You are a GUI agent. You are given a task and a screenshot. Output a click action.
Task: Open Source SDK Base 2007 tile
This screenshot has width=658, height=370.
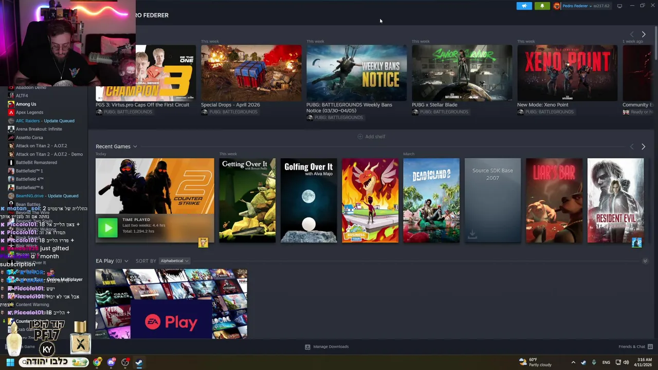(492, 200)
